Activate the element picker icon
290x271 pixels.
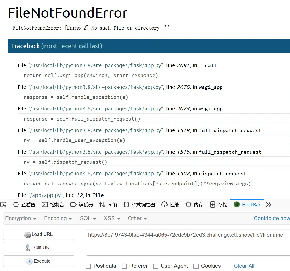(x=4, y=205)
